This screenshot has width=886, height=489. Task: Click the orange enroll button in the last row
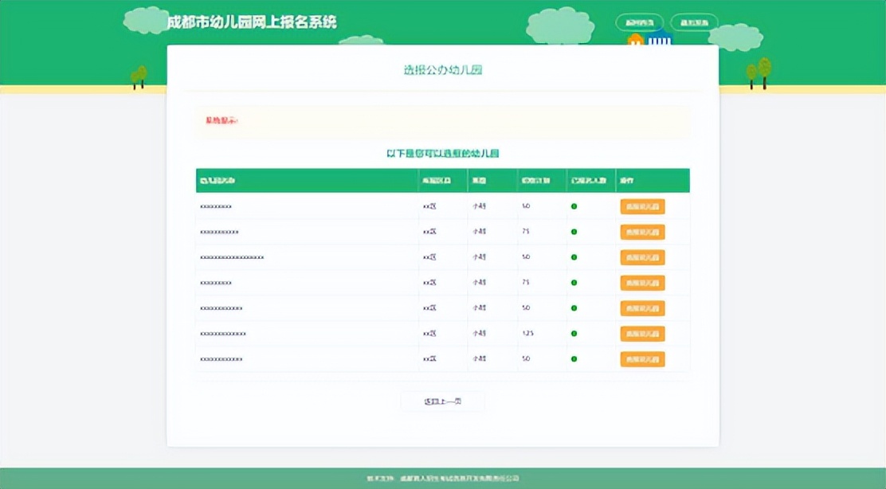click(643, 359)
